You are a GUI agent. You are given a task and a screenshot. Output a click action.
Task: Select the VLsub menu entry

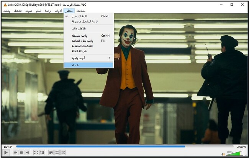click(x=88, y=65)
